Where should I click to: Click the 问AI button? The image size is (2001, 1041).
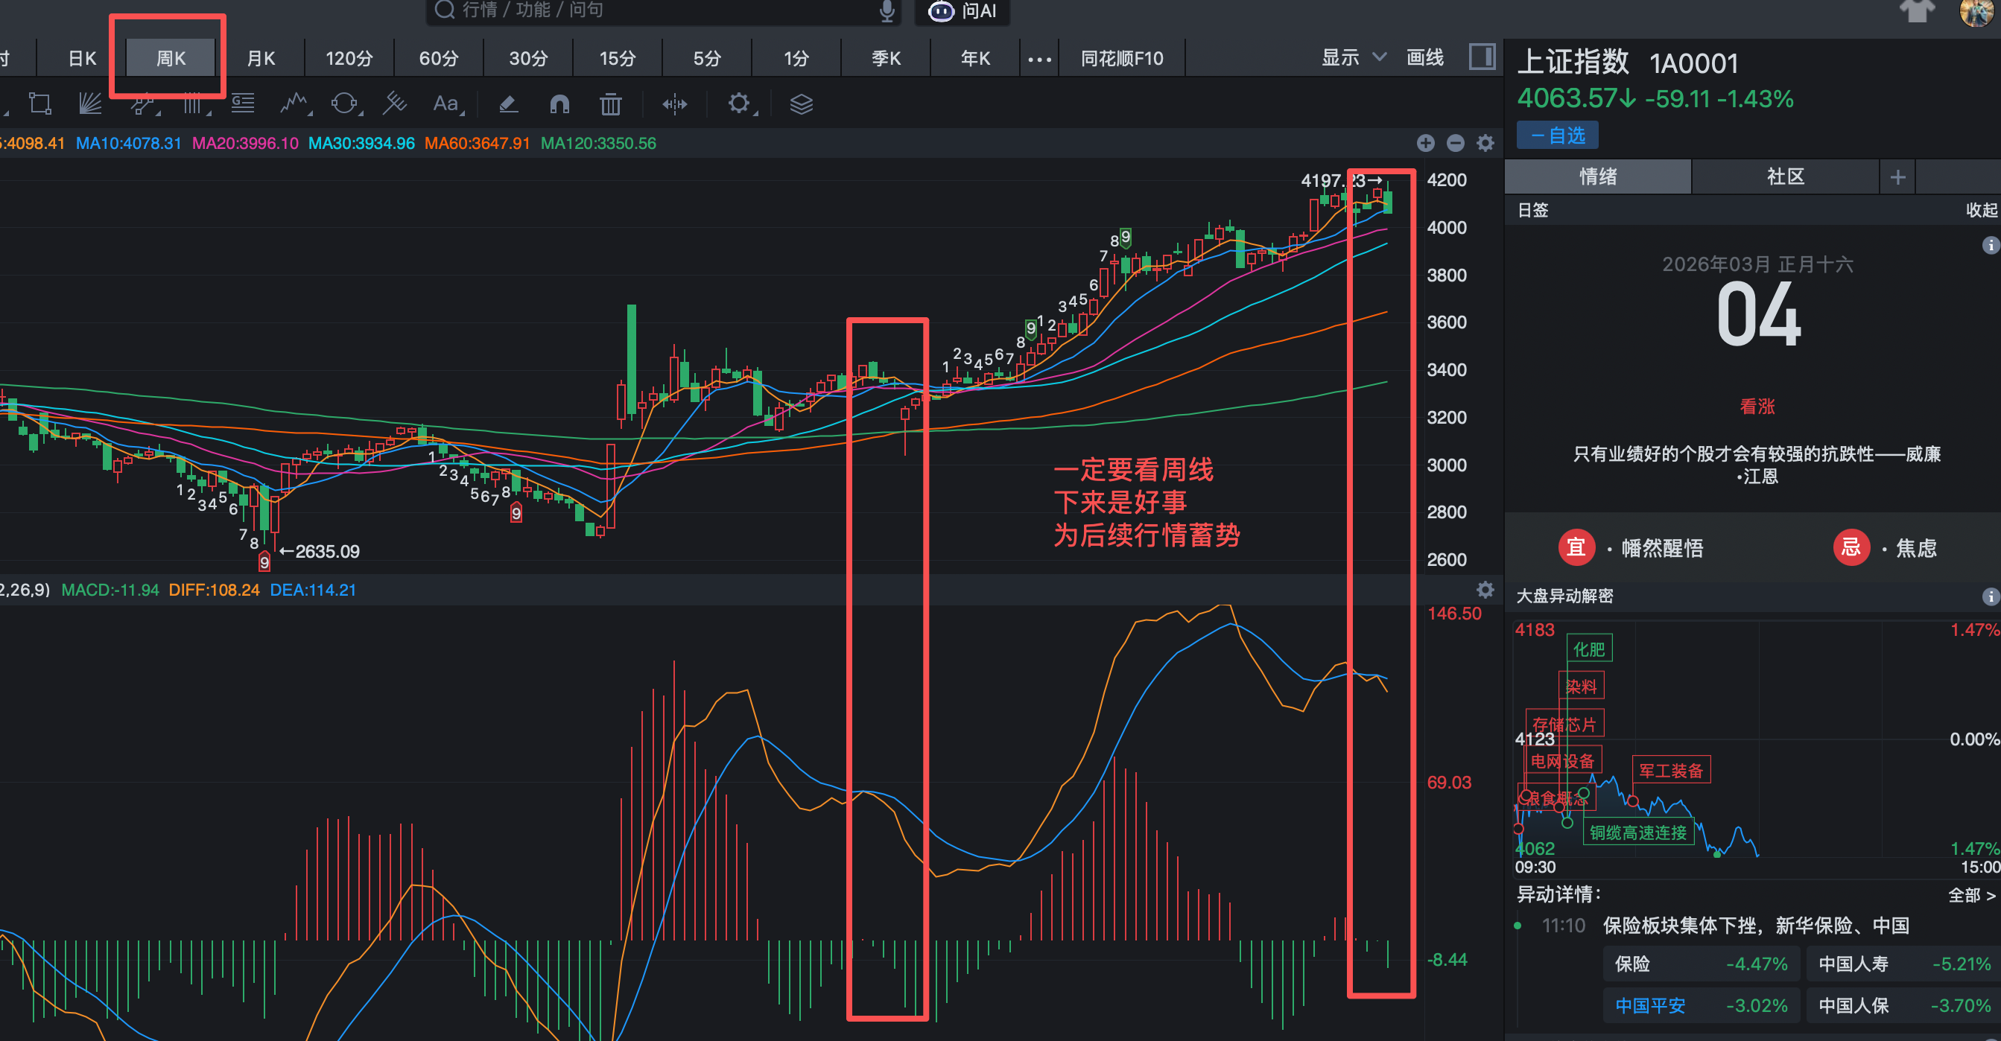[963, 11]
